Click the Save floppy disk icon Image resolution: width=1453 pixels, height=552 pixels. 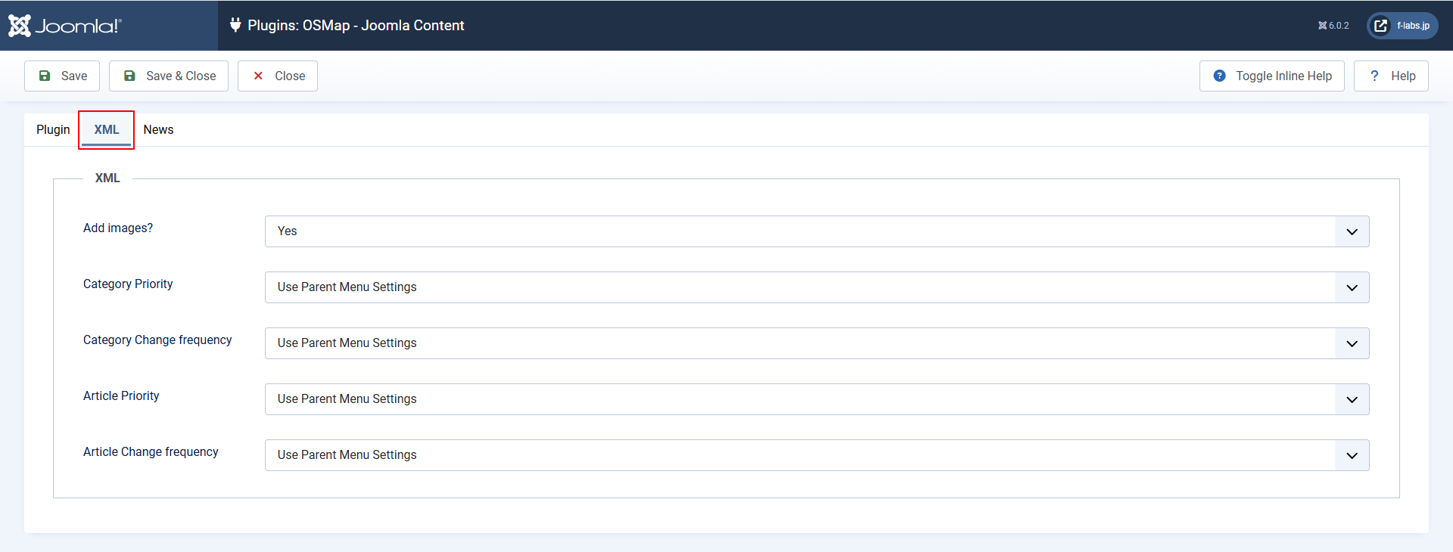(x=45, y=76)
